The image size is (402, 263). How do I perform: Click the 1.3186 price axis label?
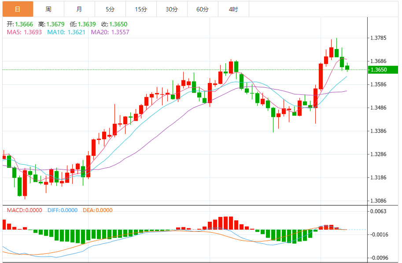pyautogui.click(x=378, y=177)
